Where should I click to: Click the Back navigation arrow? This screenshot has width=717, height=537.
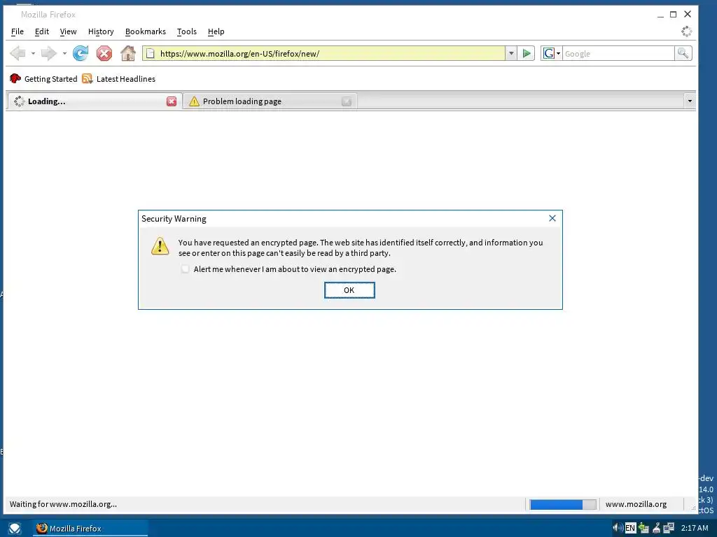tap(18, 53)
